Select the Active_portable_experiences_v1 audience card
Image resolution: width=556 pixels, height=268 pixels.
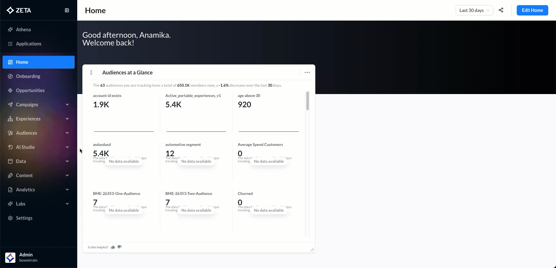coord(196,113)
